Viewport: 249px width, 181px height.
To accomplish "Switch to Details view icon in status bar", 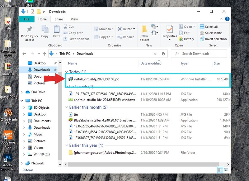I will 220,170.
